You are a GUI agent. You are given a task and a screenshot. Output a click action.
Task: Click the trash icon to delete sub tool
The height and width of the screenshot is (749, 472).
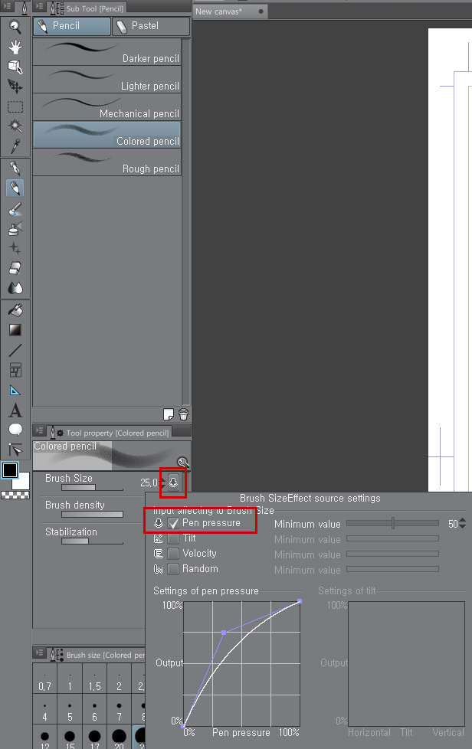183,414
